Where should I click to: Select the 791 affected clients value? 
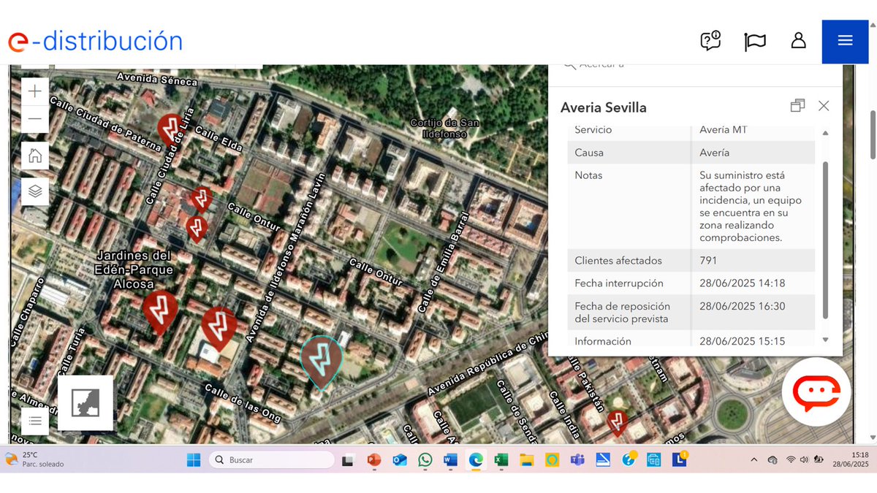pyautogui.click(x=708, y=260)
